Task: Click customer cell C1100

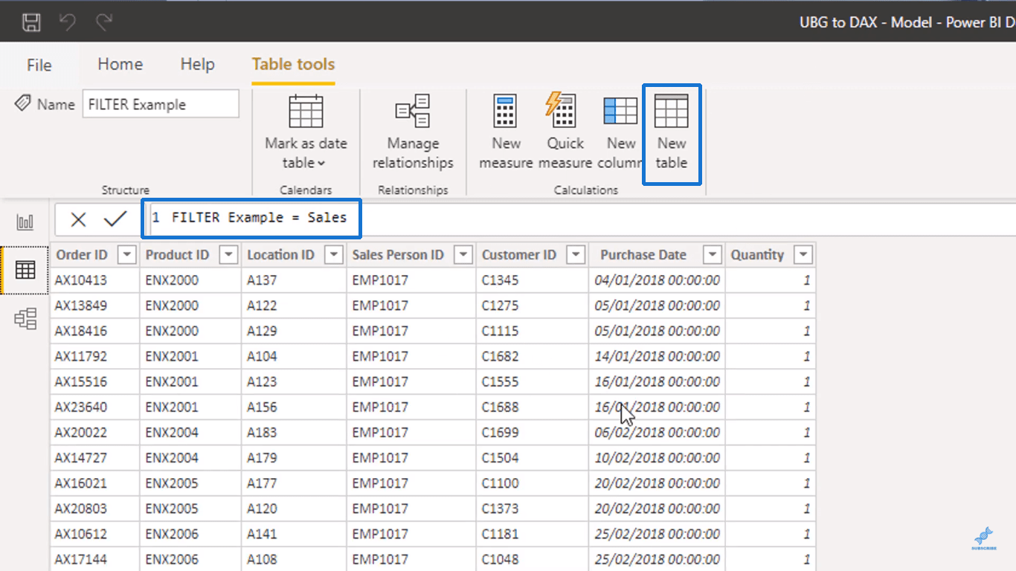Action: 533,483
